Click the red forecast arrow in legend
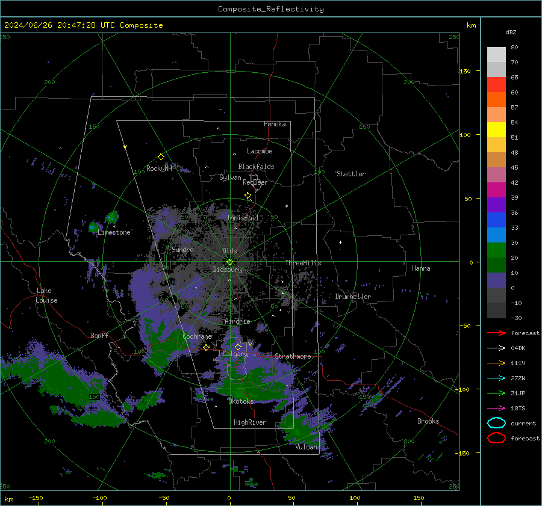This screenshot has width=542, height=506. (x=496, y=333)
